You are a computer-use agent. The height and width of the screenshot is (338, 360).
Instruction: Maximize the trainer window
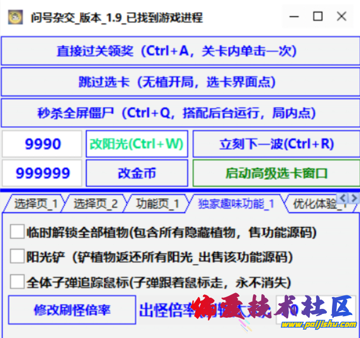(x=318, y=17)
